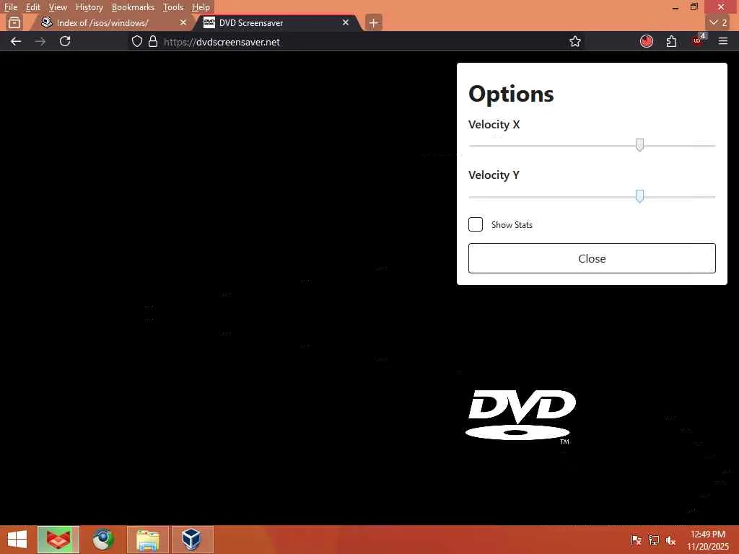Image resolution: width=739 pixels, height=554 pixels.
Task: Open the Help menu
Action: click(201, 7)
